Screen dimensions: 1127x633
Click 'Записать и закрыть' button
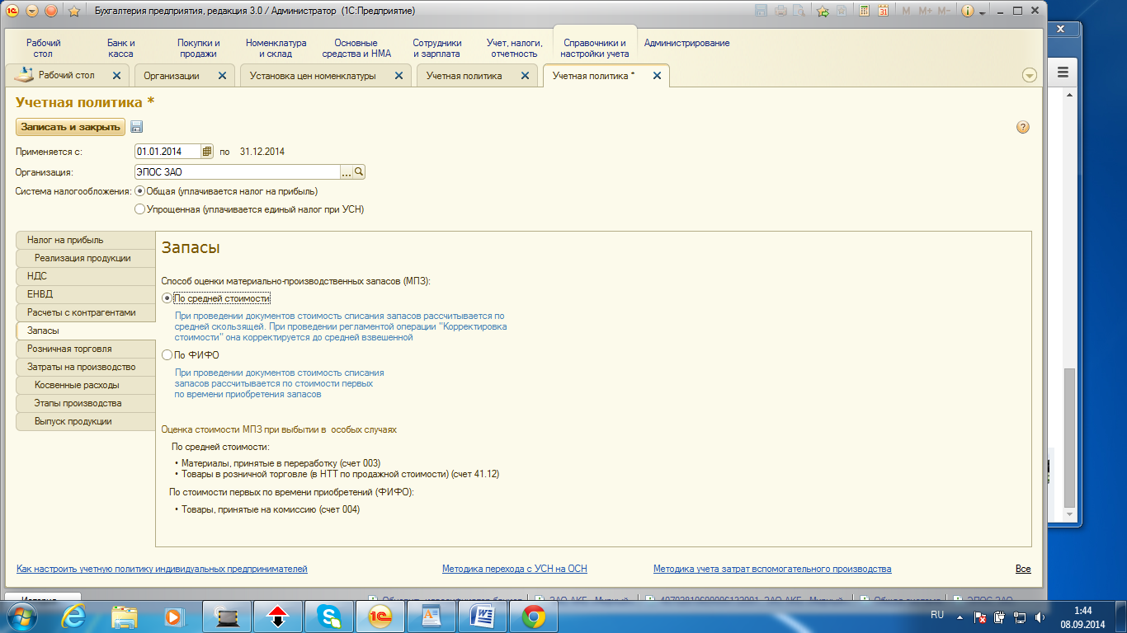pyautogui.click(x=71, y=127)
